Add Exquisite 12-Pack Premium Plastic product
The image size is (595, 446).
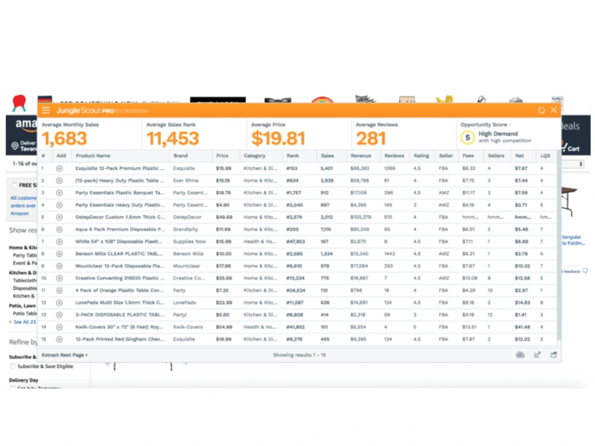pos(59,168)
